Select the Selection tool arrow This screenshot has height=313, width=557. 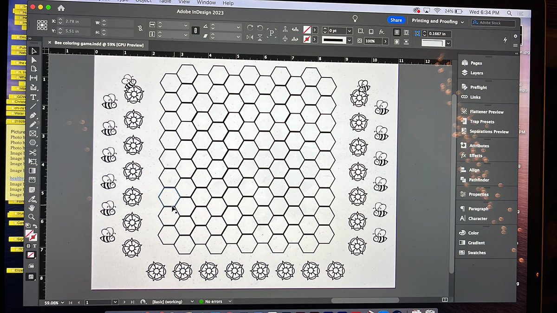point(33,51)
